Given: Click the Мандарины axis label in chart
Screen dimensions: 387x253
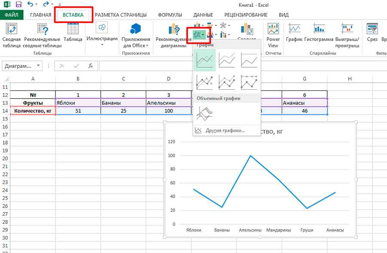Looking at the screenshot, I should tap(278, 230).
